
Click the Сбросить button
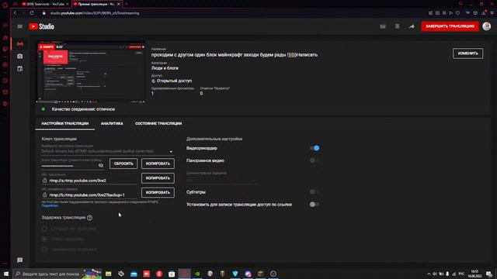click(123, 164)
